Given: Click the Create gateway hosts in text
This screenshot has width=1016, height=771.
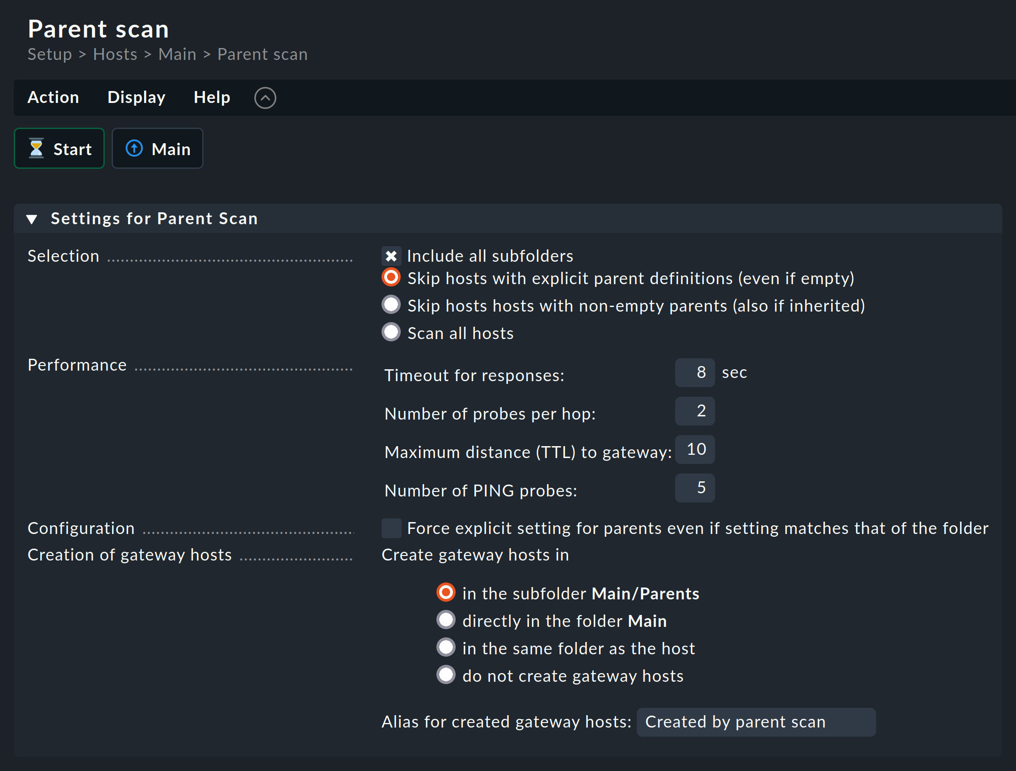Looking at the screenshot, I should 475,555.
